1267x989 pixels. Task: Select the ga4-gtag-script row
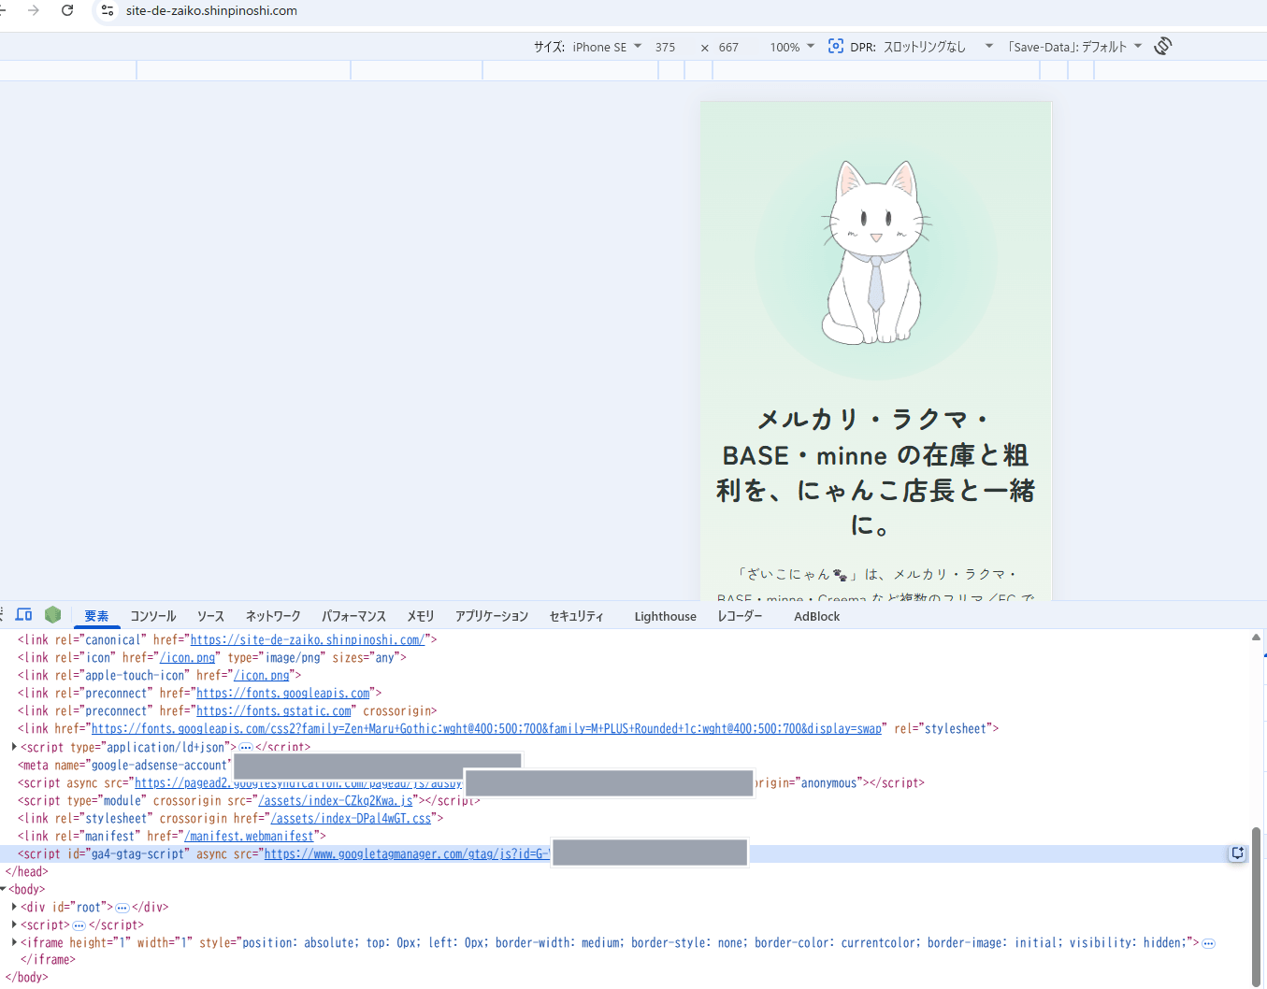[x=625, y=853]
